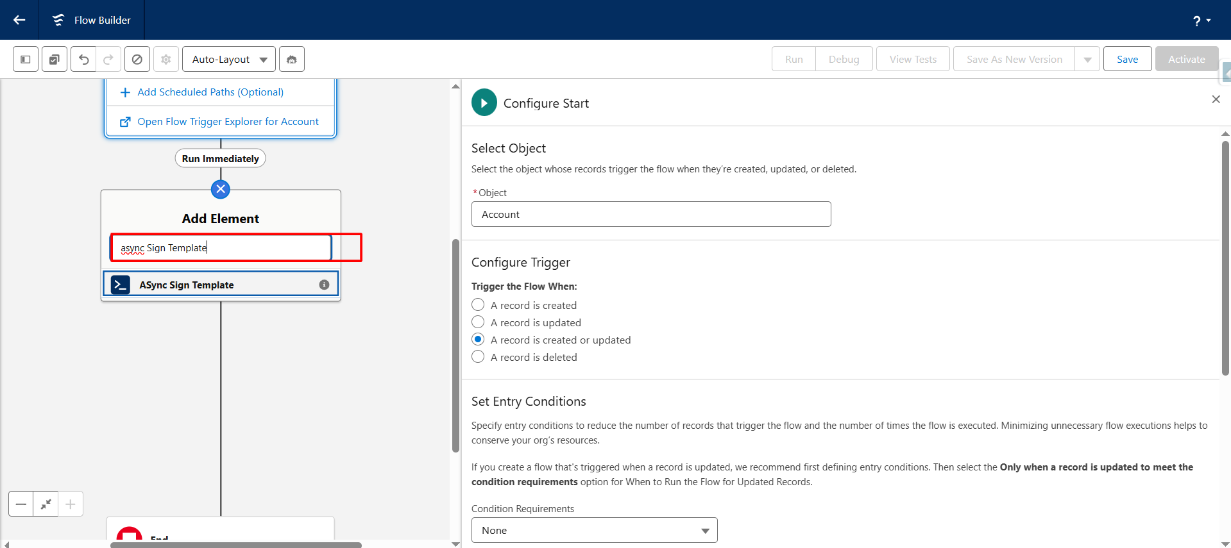Viewport: 1231px width, 548px height.
Task: Click info icon on ASync Sign Template
Action: (x=324, y=285)
